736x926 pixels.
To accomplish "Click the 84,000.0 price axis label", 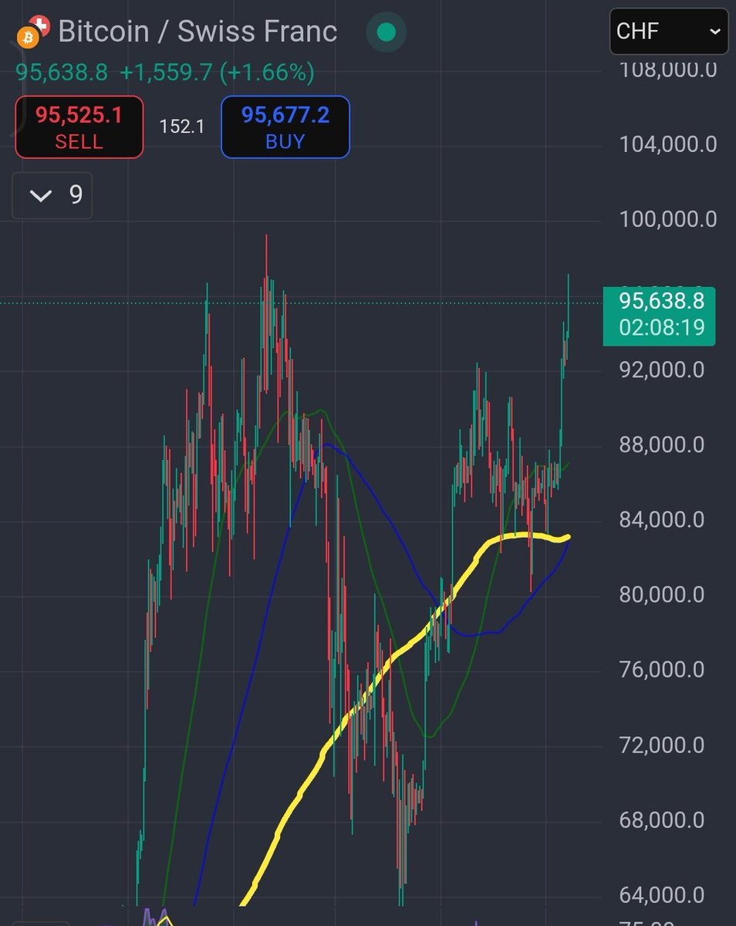I will (662, 519).
